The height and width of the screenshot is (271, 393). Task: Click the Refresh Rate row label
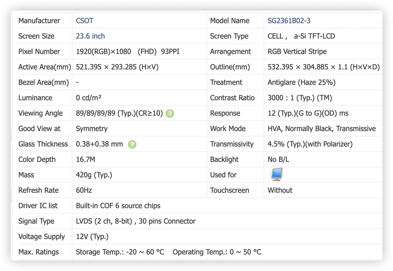pyautogui.click(x=38, y=190)
